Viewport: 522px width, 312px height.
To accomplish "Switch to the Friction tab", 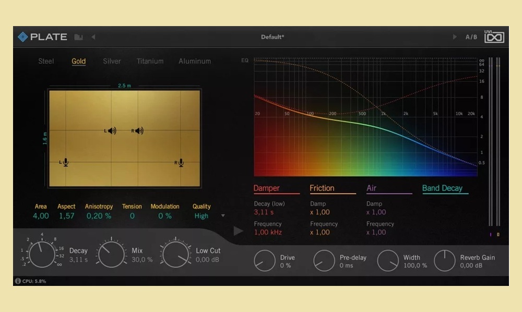I will pos(322,188).
